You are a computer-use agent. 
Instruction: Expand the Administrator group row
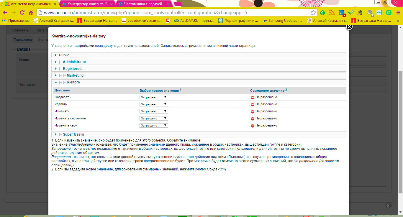[74, 62]
